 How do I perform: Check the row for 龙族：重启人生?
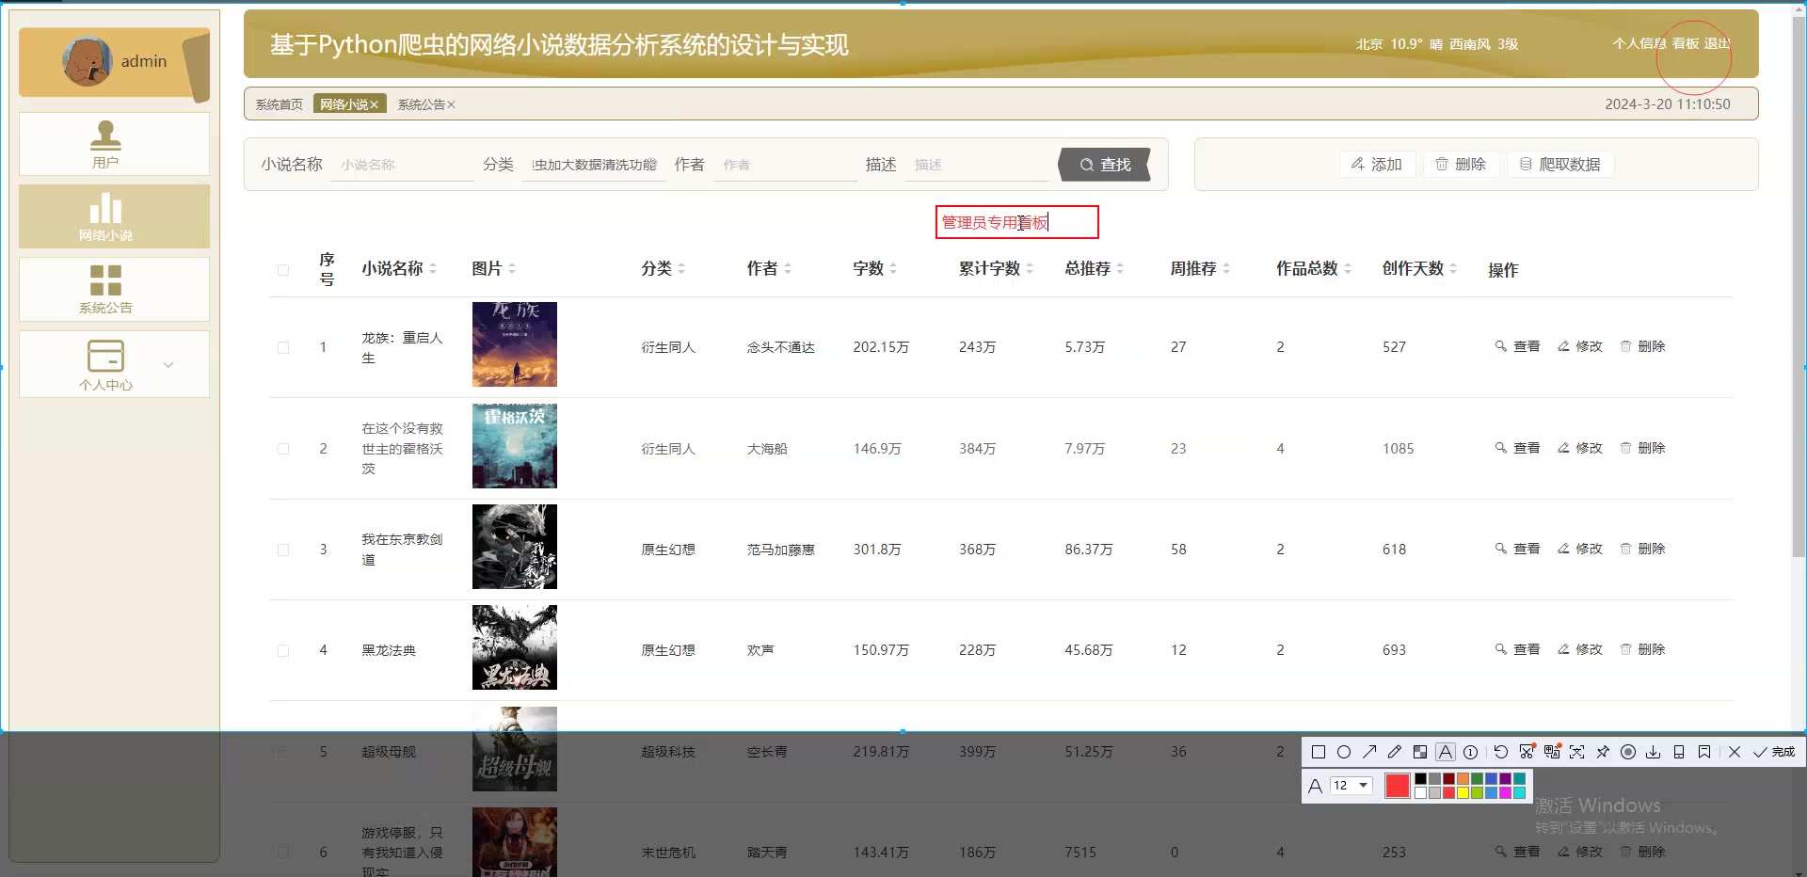[x=283, y=347]
